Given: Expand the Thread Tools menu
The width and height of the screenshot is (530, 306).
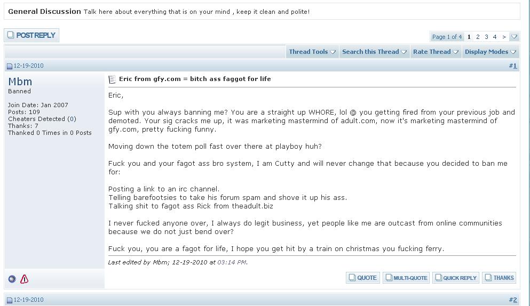Looking at the screenshot, I should point(312,52).
